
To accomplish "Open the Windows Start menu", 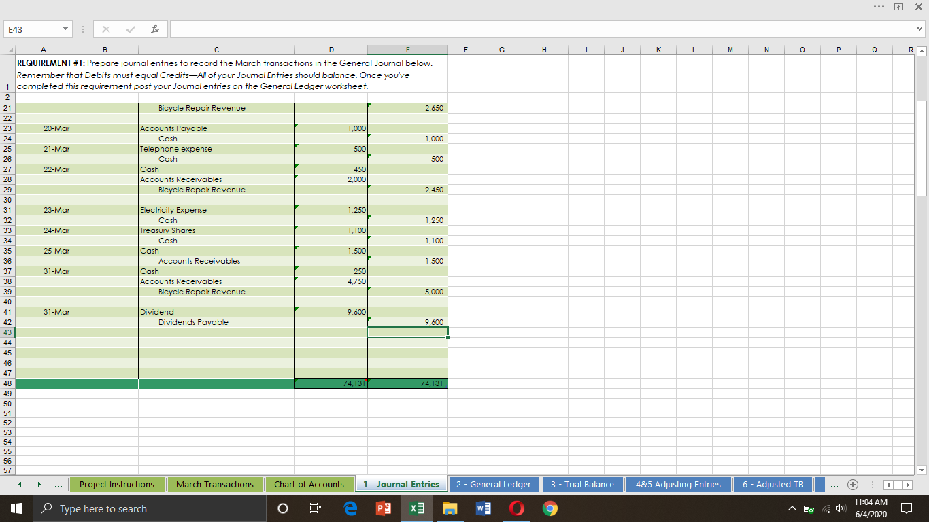I will 15,508.
